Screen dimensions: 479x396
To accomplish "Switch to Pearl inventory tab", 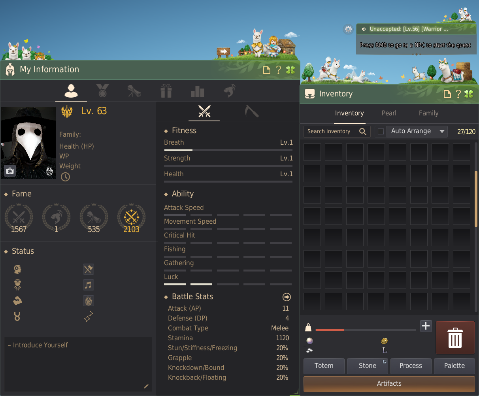I will point(389,113).
